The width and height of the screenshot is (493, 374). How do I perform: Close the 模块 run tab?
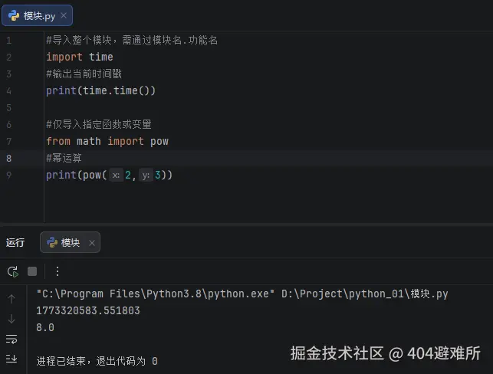tap(92, 243)
